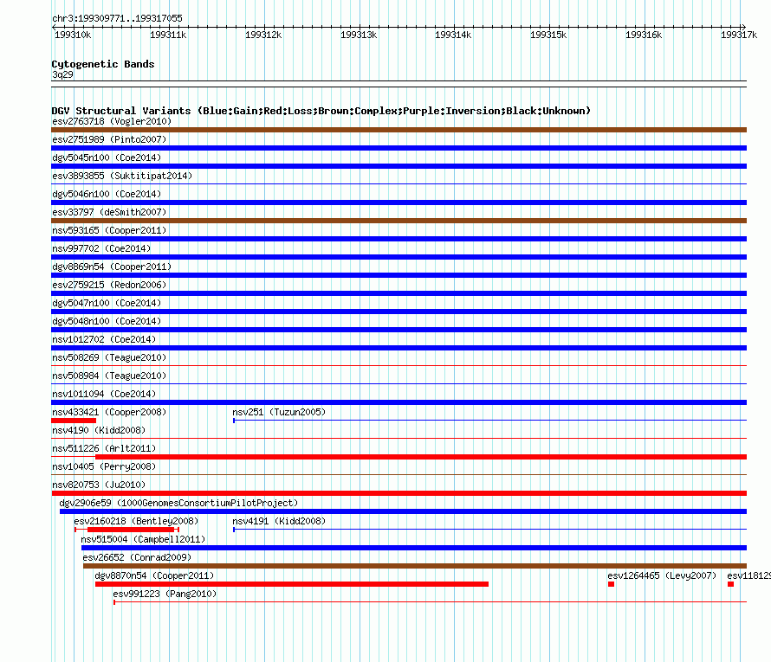Click the DGV Structural Variants track title

321,111
